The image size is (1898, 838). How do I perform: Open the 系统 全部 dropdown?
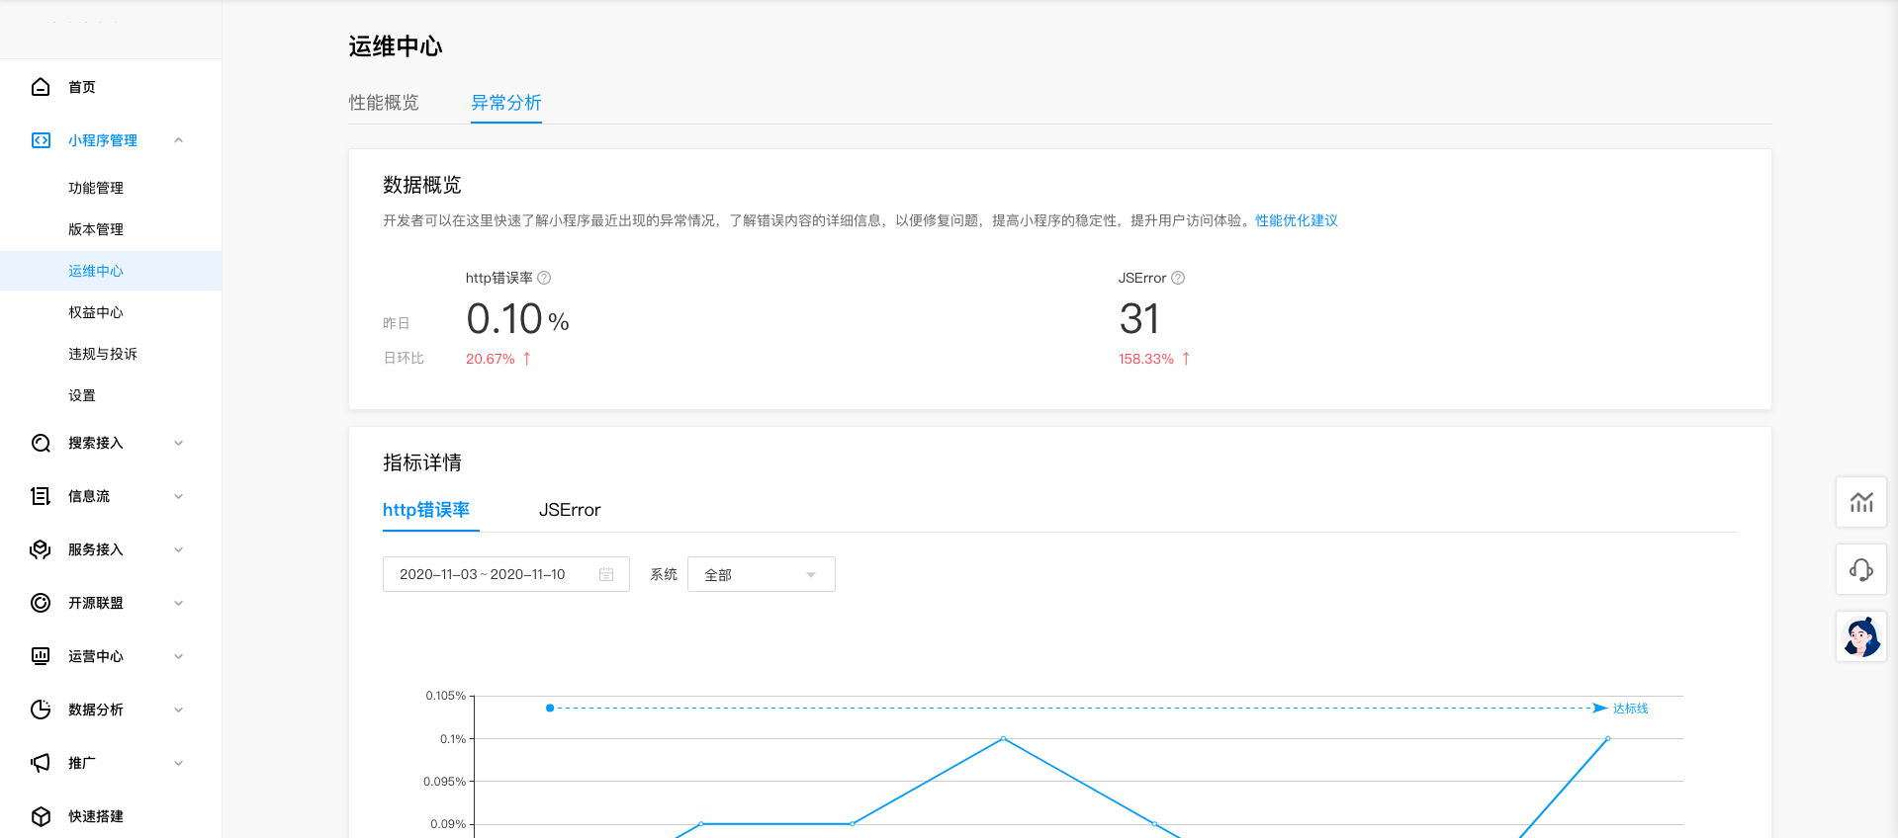coord(761,574)
